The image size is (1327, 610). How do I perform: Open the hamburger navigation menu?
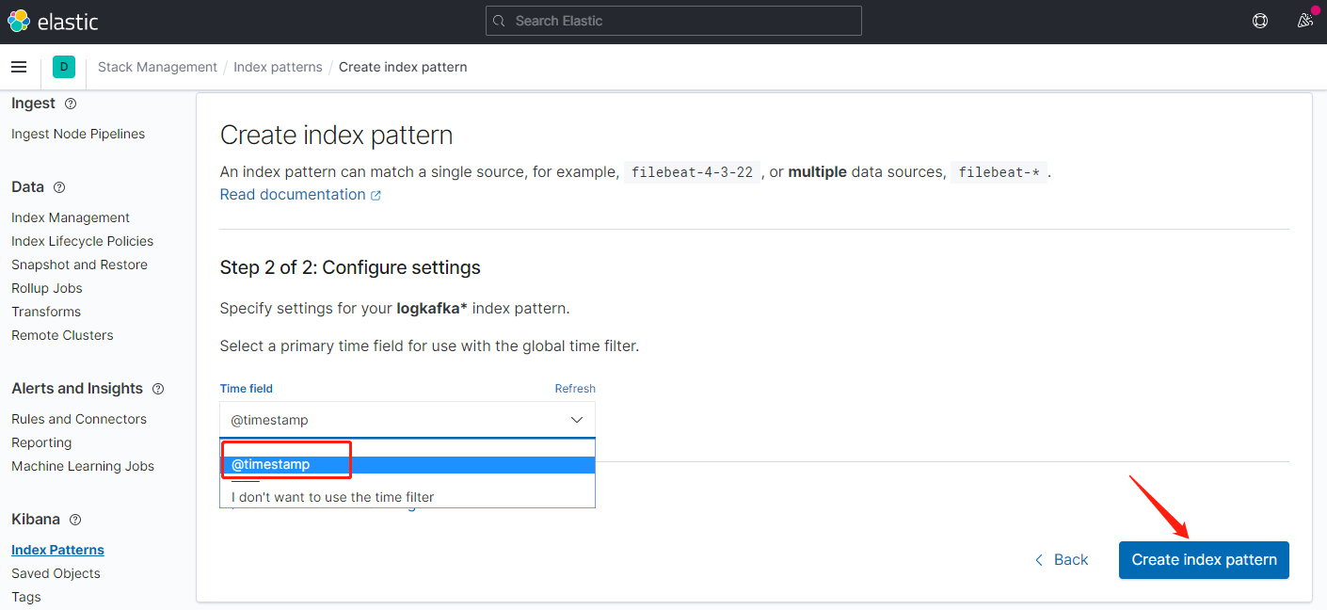pos(19,67)
